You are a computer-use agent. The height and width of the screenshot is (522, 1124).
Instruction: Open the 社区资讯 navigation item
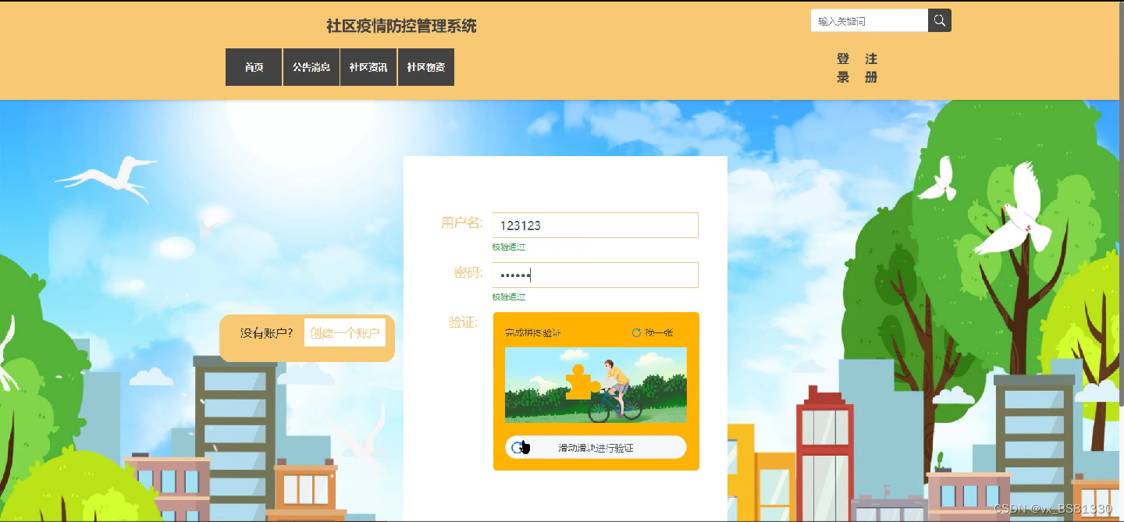click(368, 67)
